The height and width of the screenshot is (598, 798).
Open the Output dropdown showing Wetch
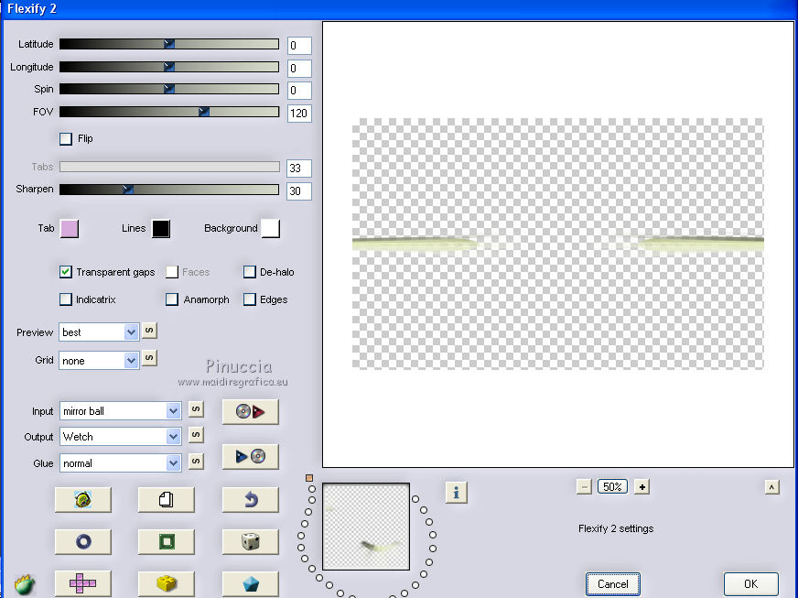[x=120, y=437]
